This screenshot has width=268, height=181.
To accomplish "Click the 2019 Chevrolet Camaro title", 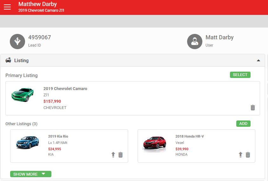I will coord(65,89).
